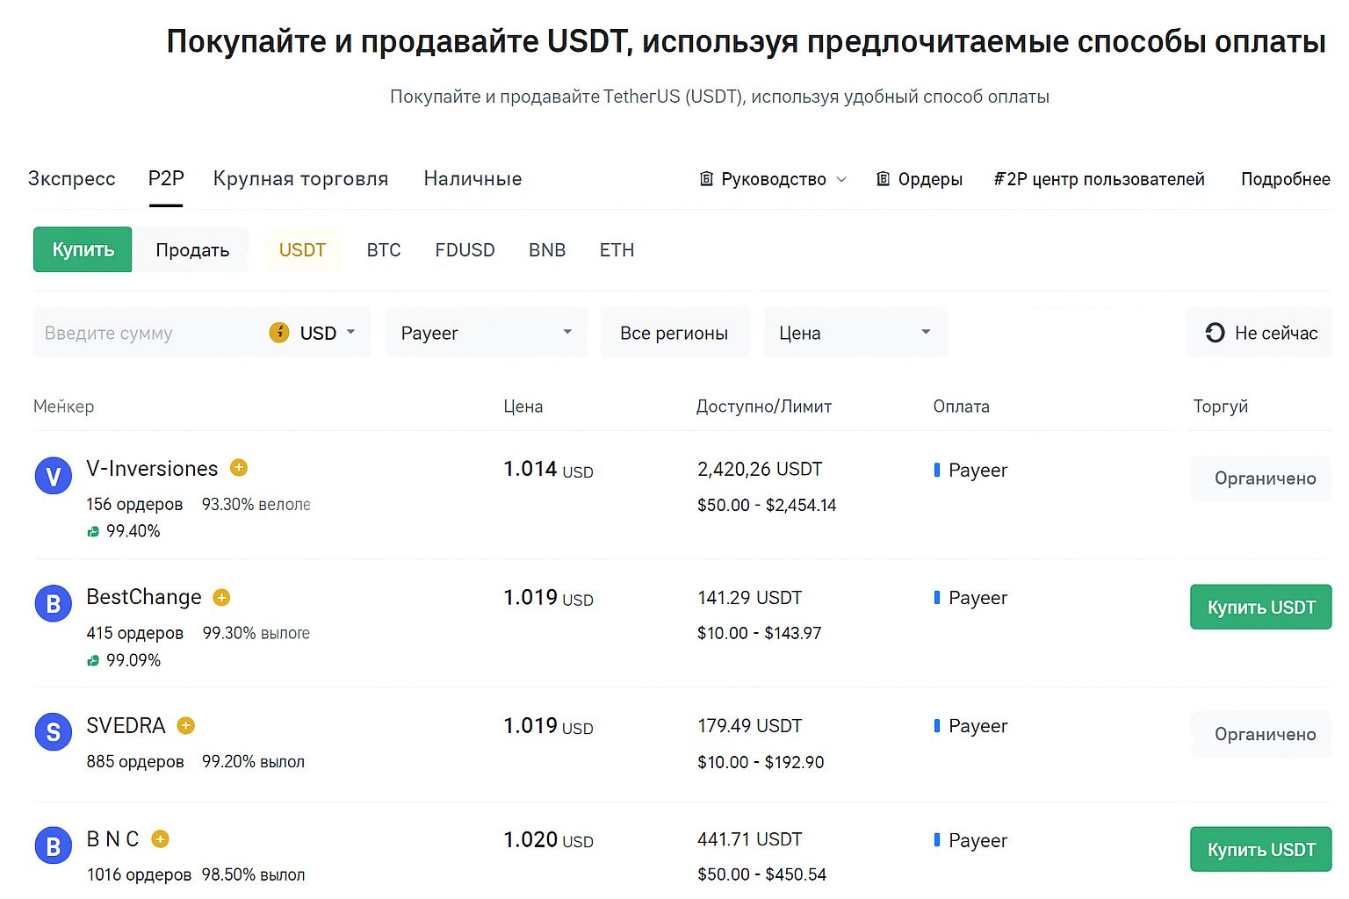The image size is (1349, 899).
Task: Click the SVEDRA avatar icon
Action: (53, 732)
